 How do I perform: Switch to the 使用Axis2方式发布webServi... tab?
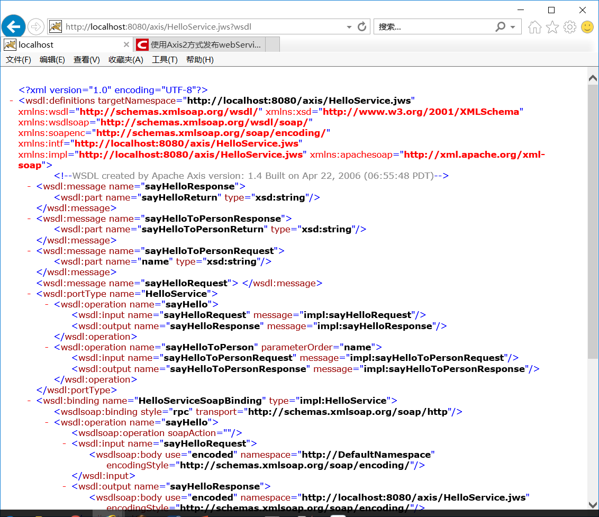(x=199, y=44)
